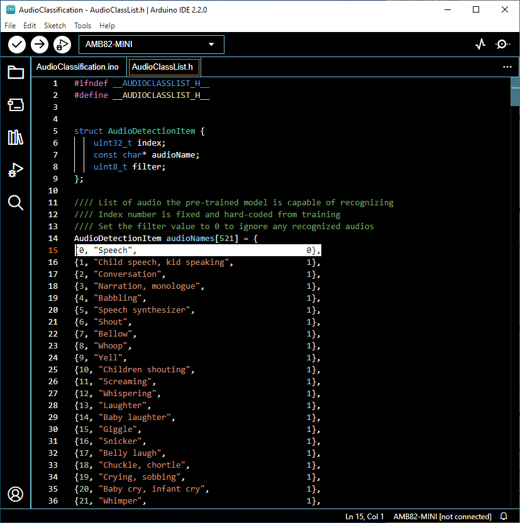This screenshot has height=523, width=520.
Task: Open the editor tabs three-dot overflow menu
Action: click(507, 67)
